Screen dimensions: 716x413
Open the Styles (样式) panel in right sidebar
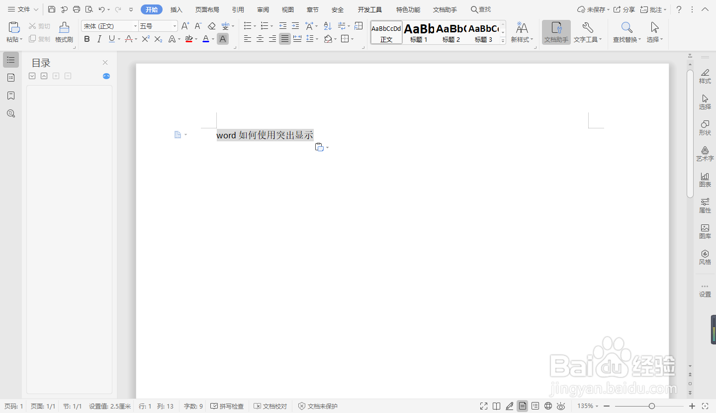[705, 76]
